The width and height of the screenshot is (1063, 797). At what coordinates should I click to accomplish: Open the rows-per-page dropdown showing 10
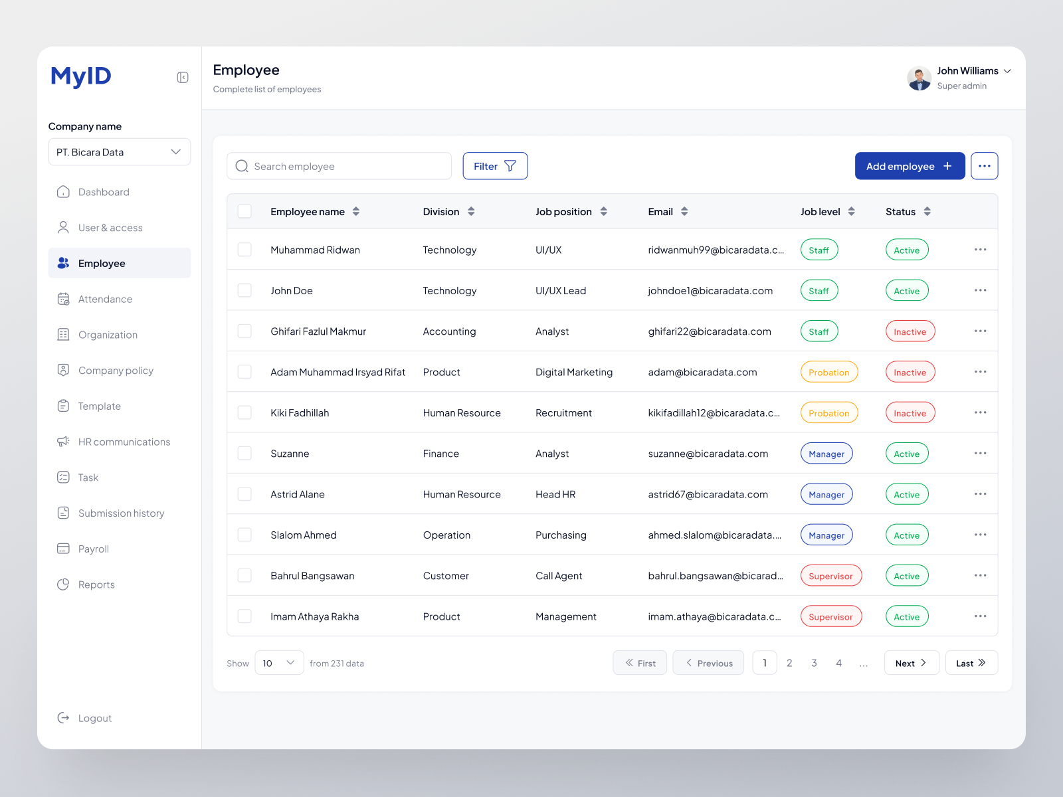(x=279, y=663)
